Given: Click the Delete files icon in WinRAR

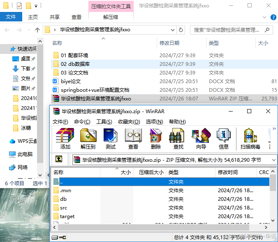Looking at the screenshot, I should pos(156,139).
